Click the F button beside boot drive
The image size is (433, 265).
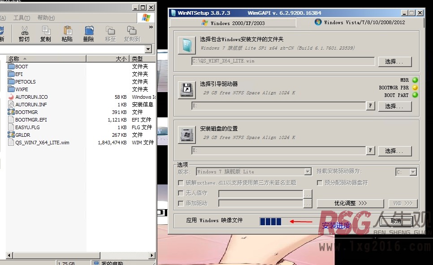pos(370,105)
